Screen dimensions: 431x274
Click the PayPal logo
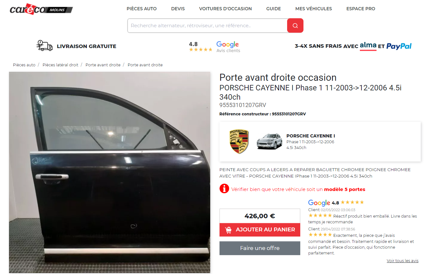(399, 46)
